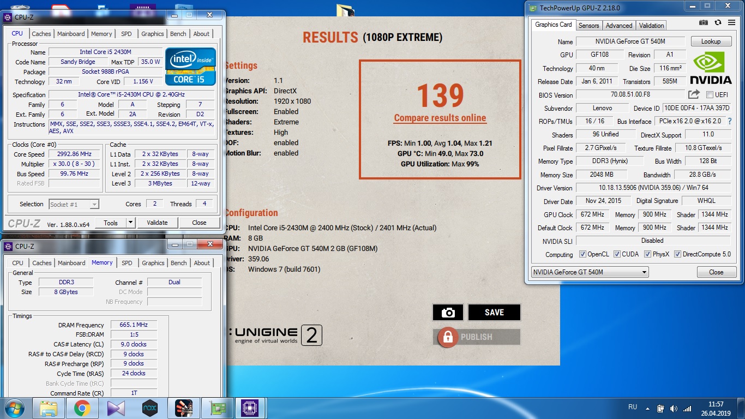
Task: Switch to the GPU-Z taskbar icon
Action: (x=217, y=408)
